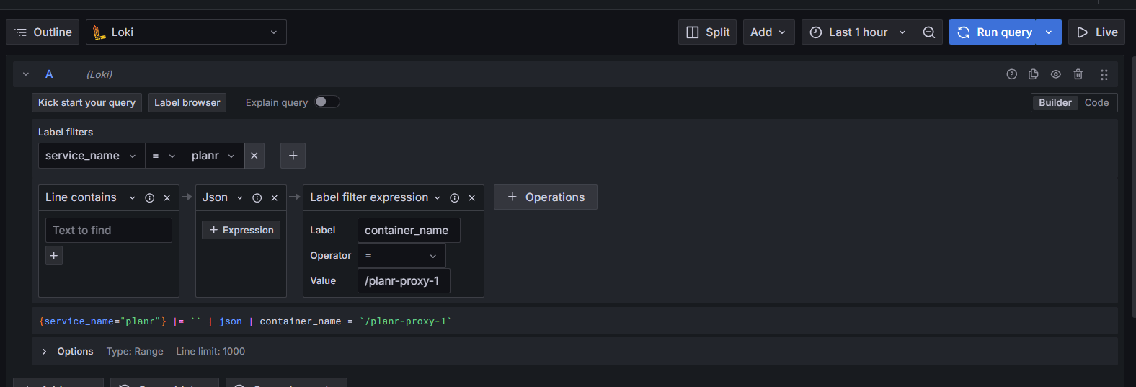This screenshot has height=387, width=1136.
Task: Expand the Options section
Action: pos(45,352)
